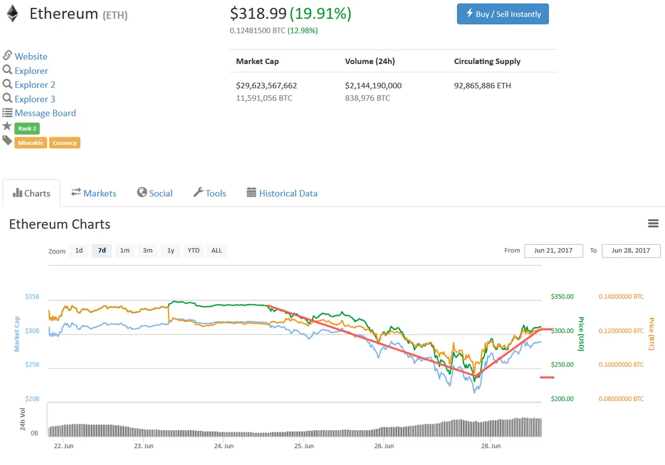Open the Website link

tap(31, 56)
